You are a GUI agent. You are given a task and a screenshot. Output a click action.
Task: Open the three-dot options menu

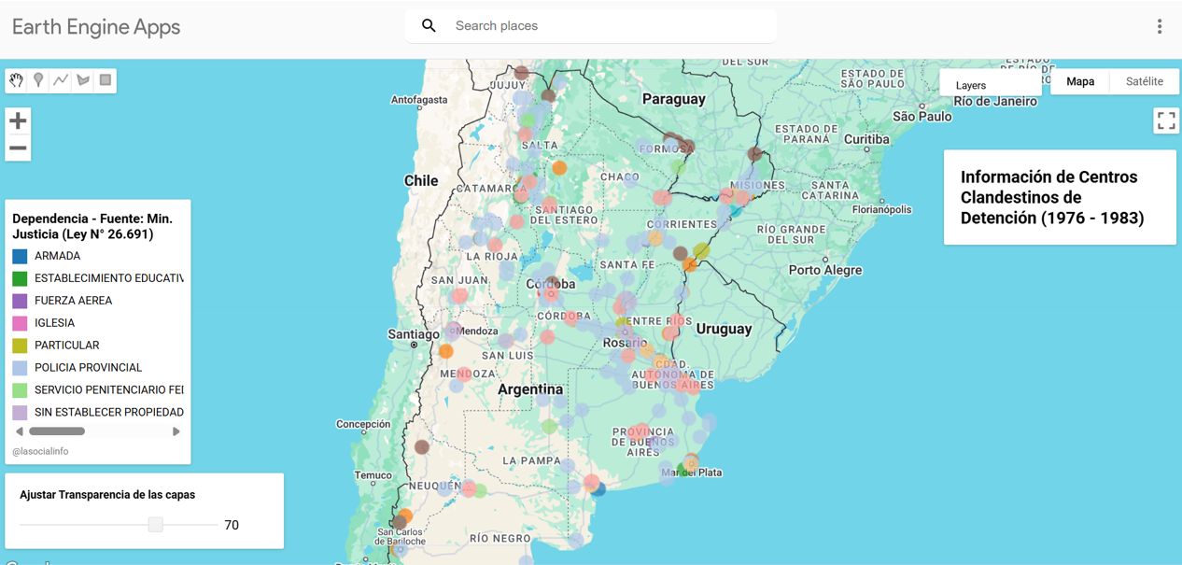[1159, 26]
